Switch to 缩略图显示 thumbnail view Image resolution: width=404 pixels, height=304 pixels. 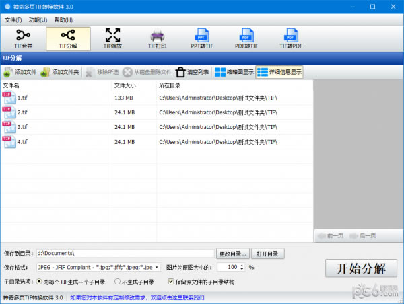(x=234, y=72)
